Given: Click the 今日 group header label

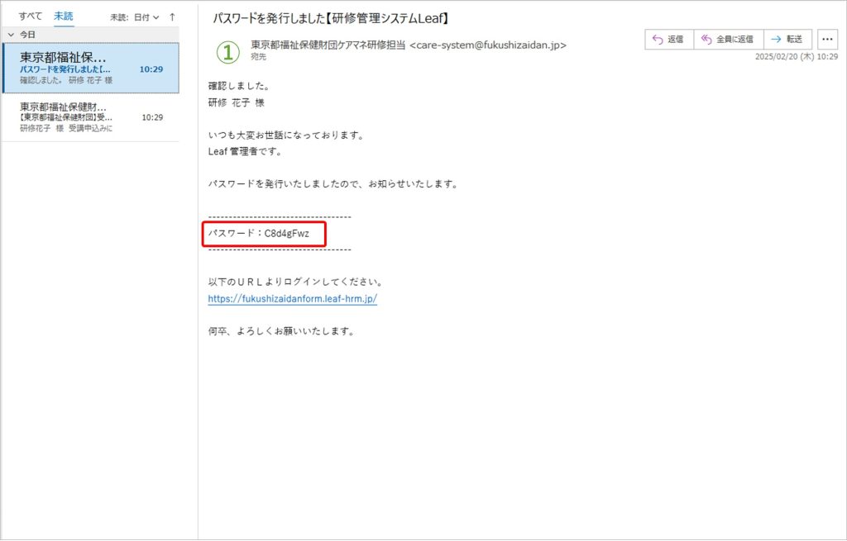Looking at the screenshot, I should tap(27, 35).
